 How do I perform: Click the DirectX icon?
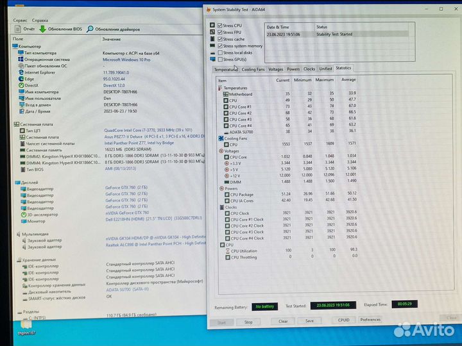pos(21,85)
